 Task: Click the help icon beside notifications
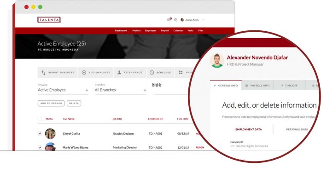point(175,20)
